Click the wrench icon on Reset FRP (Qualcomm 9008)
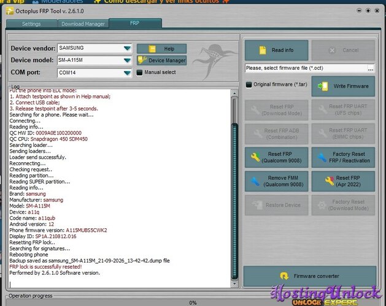 (255, 157)
